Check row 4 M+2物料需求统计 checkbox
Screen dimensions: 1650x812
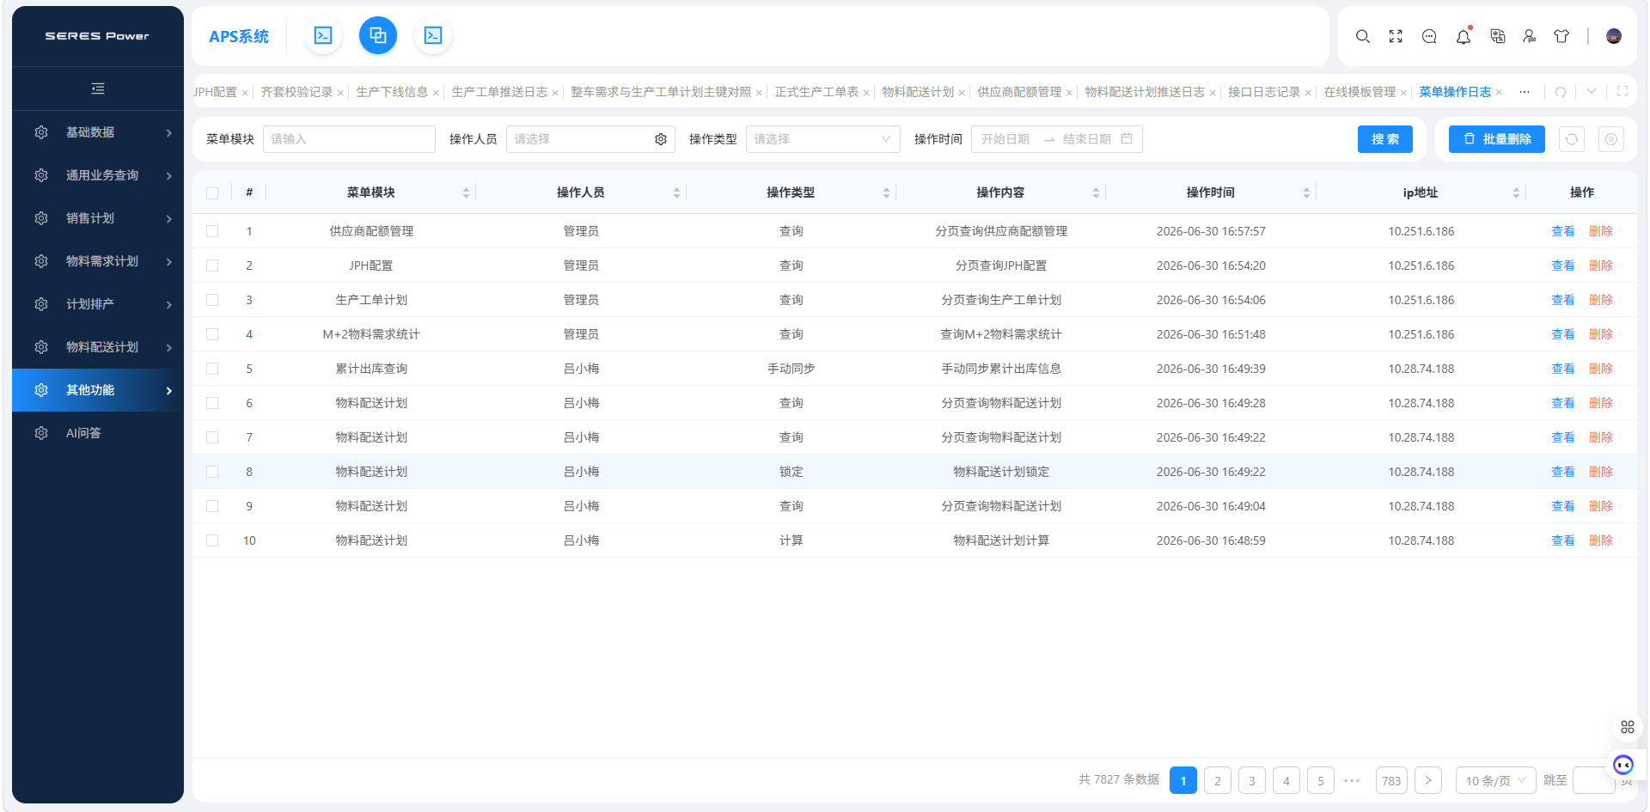tap(212, 334)
